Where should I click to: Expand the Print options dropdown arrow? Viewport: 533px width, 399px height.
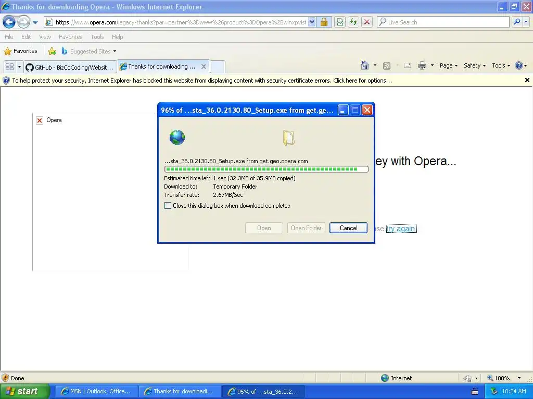tap(432, 65)
